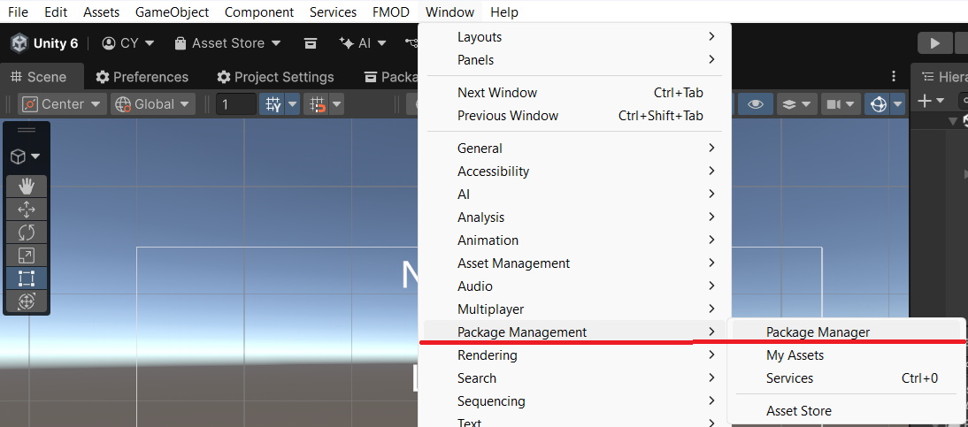Screen dimensions: 968x427
Task: Click the Unity 6 logo
Action: tap(19, 43)
